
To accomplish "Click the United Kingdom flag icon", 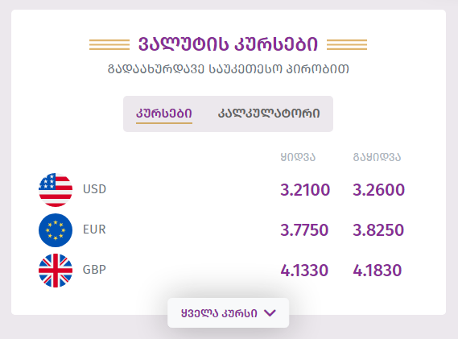I will (x=56, y=271).
